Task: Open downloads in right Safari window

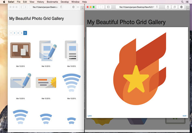Action: pos(181,7)
